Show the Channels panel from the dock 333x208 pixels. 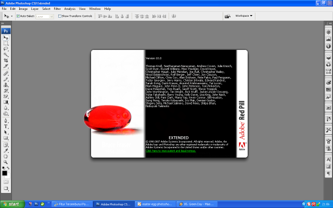click(x=328, y=64)
